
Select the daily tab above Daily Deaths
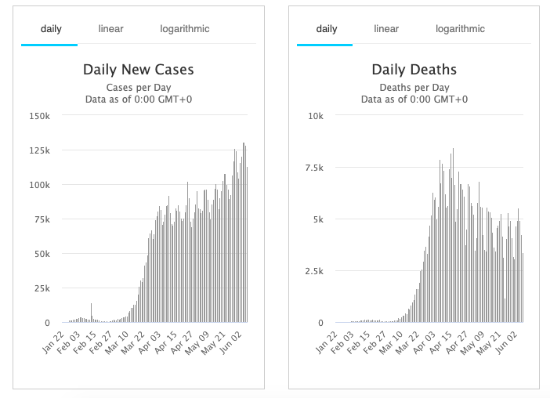(326, 29)
